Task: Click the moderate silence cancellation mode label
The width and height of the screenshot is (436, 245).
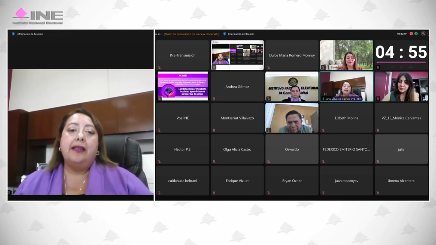Action: tap(192, 34)
